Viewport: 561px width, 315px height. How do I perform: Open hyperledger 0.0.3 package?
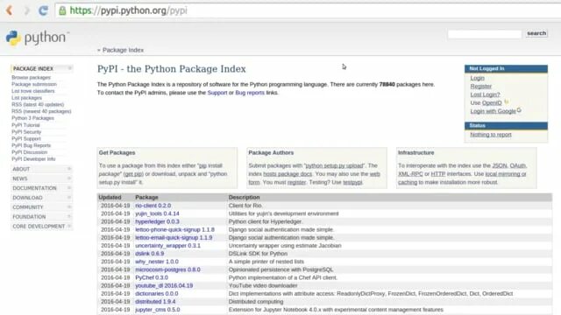point(157,221)
